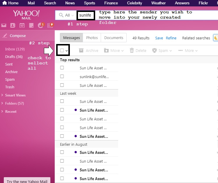
Task: Check the sunlink@sunlife message checkbox
Action: 62,76
